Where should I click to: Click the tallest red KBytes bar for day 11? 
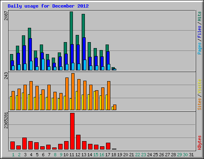(x=73, y=131)
